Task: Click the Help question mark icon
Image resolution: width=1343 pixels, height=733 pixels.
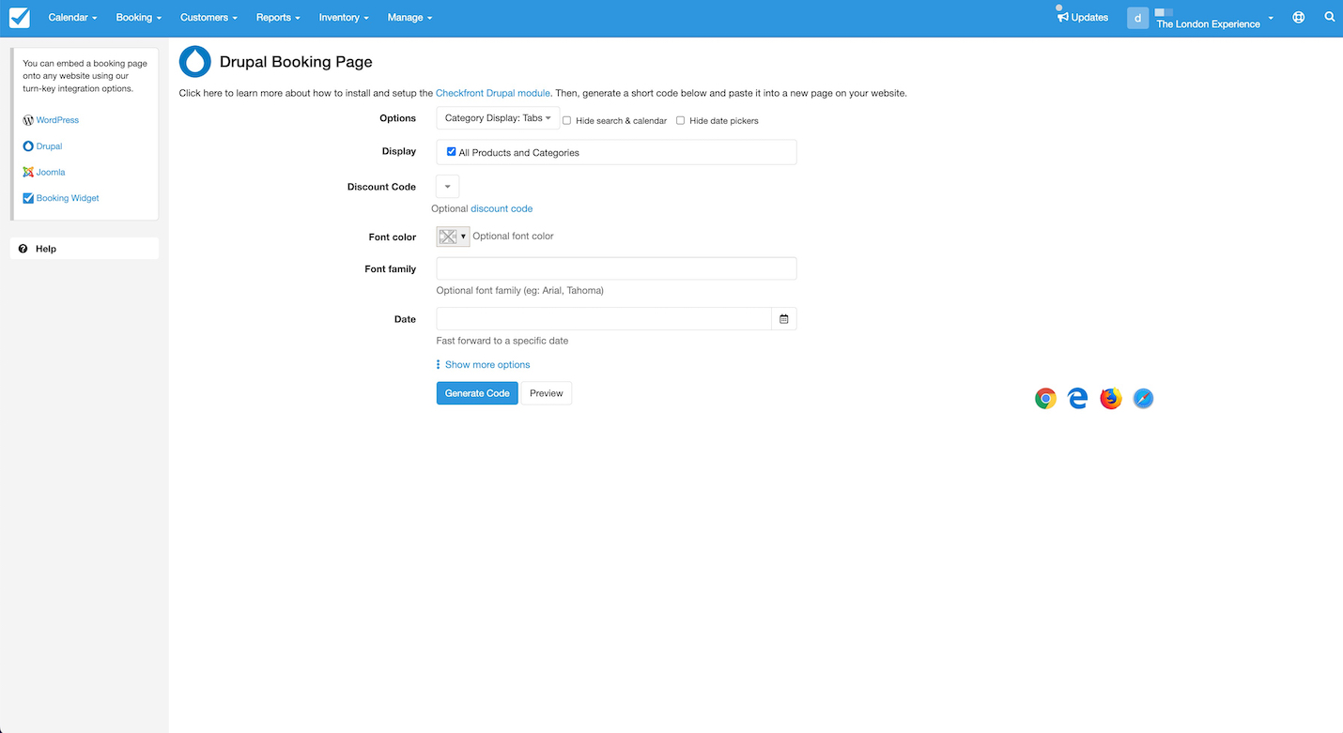Action: pyautogui.click(x=23, y=249)
